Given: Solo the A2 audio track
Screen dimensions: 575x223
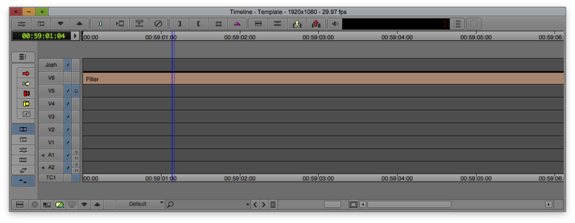Looking at the screenshot, I should pyautogui.click(x=76, y=165).
